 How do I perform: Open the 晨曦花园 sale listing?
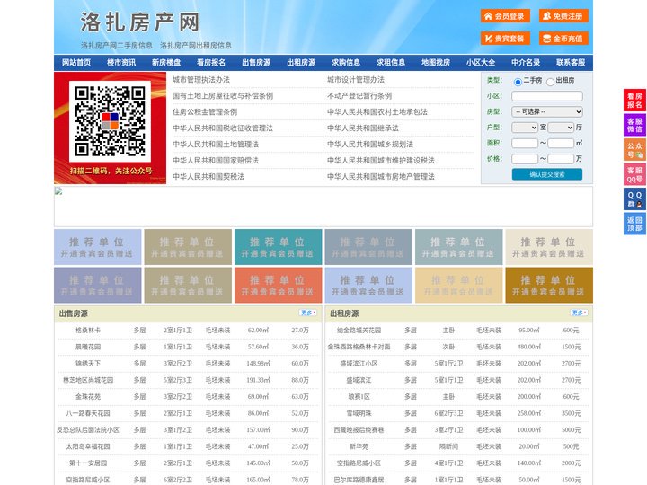[x=88, y=347]
